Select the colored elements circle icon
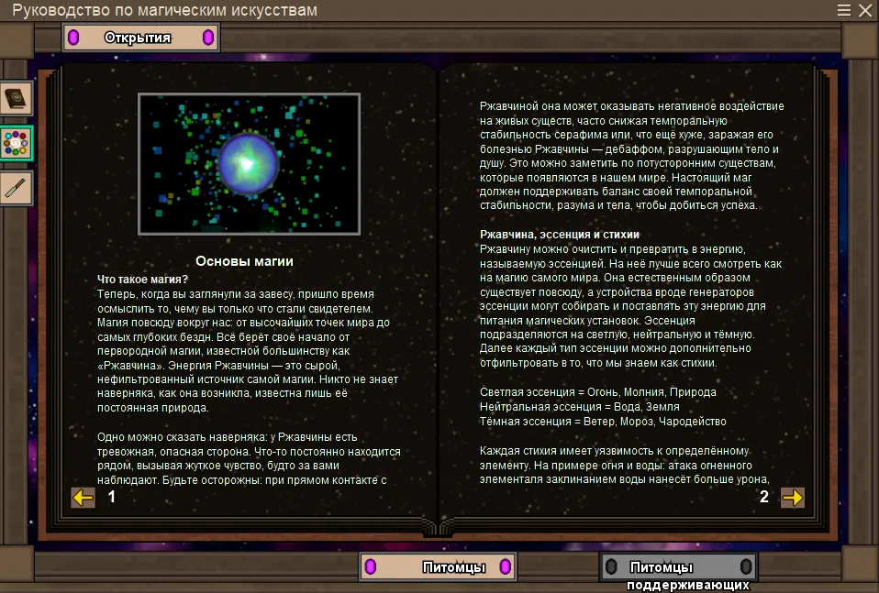This screenshot has width=879, height=593. 16,143
